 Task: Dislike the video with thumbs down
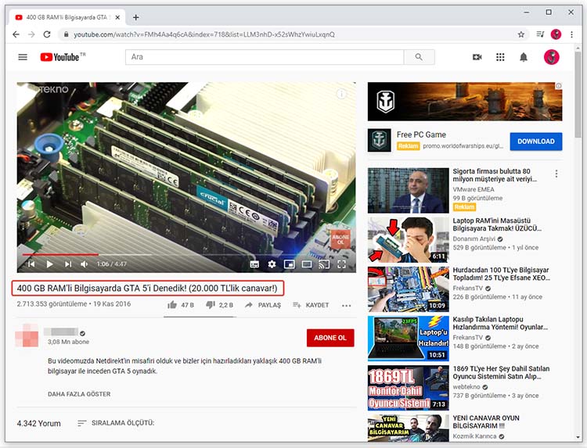[x=211, y=305]
